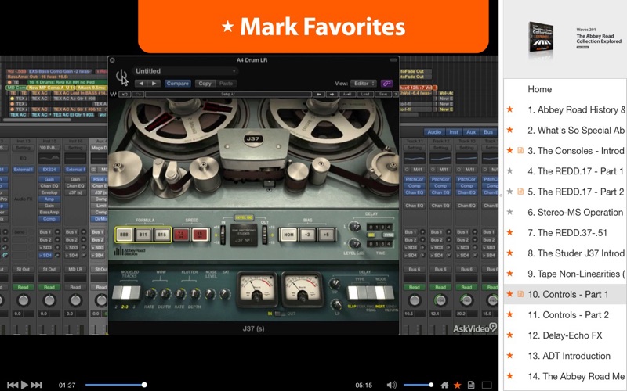Image resolution: width=627 pixels, height=391 pixels.
Task: Mark 5. The REDD.17 - Part 2 as favorite
Action: click(510, 192)
